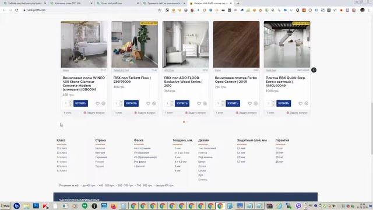Compare Tarkett Flow product icon
The height and width of the screenshot is (210, 373).
[154, 103]
